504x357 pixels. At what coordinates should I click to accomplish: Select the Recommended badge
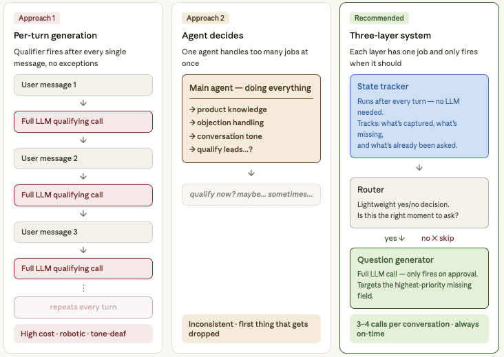tap(379, 18)
